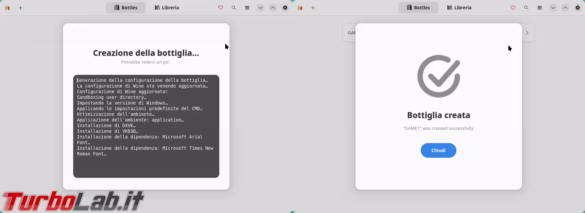This screenshot has width=585, height=213.
Task: Click the up chevron in right window header
Action: (x=565, y=8)
